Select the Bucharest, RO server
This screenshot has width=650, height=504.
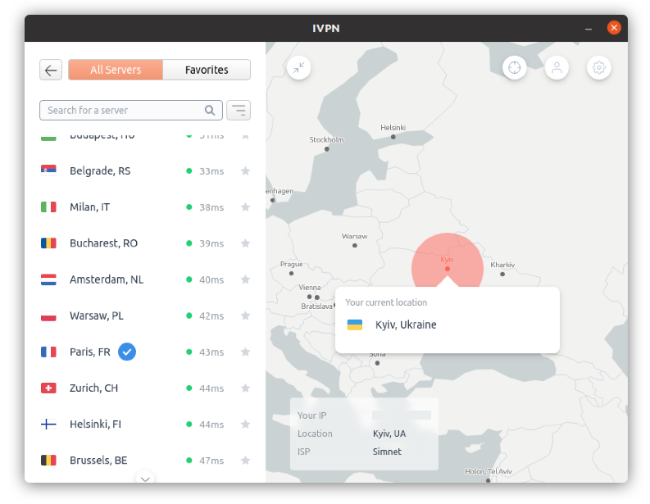pyautogui.click(x=145, y=243)
